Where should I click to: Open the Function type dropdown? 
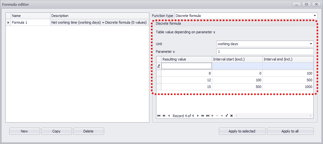(x=315, y=16)
